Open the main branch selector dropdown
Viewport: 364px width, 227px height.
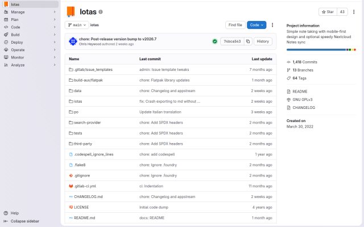(x=77, y=25)
